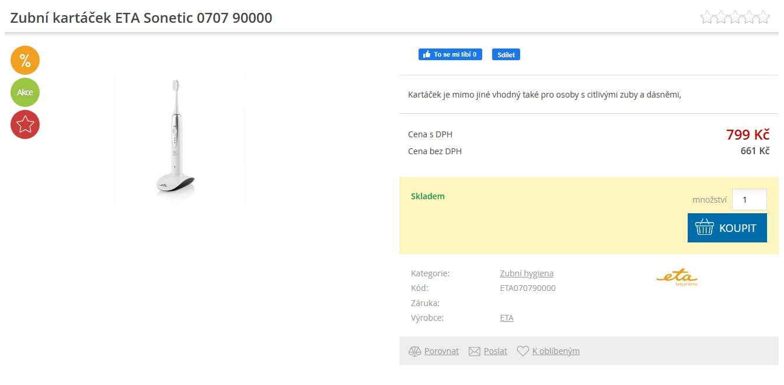Click the Cena s DPH label
This screenshot has width=784, height=385.
430,134
